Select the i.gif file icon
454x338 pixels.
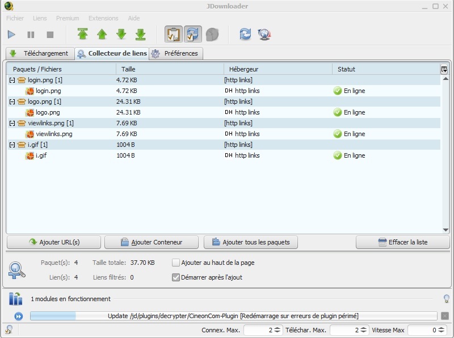click(30, 156)
